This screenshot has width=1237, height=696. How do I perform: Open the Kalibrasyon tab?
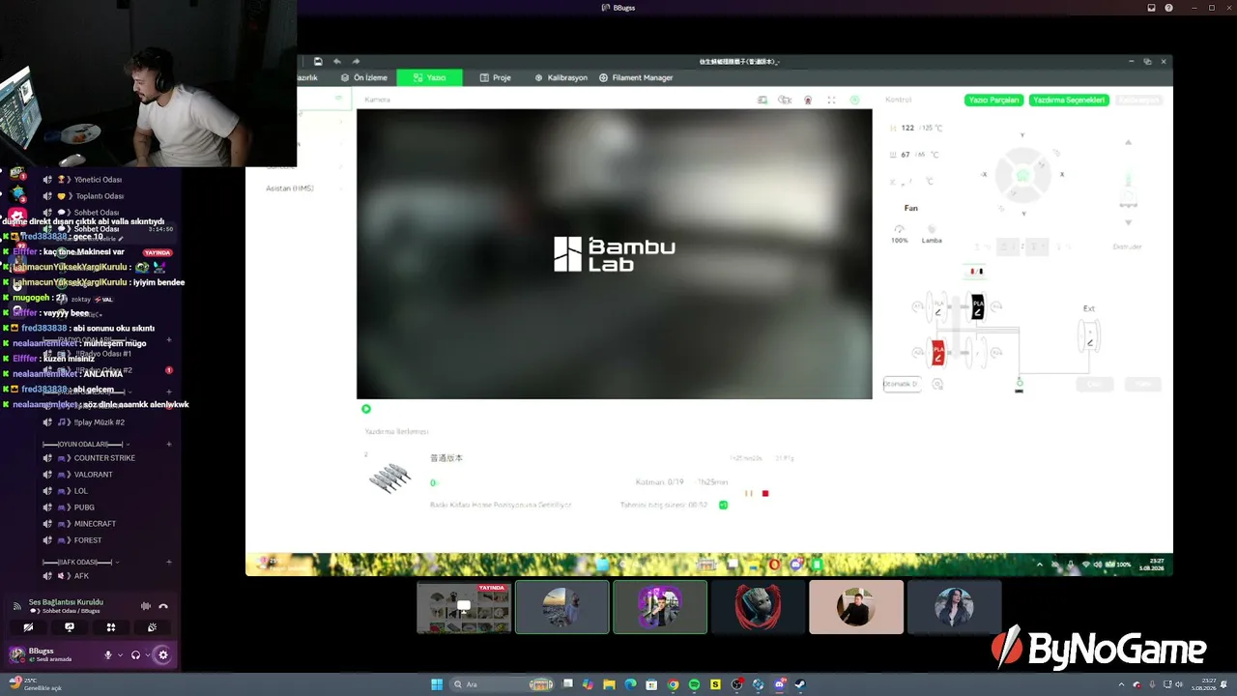tap(561, 77)
